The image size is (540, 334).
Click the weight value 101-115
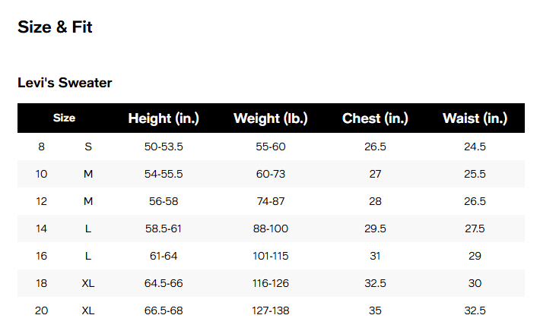tap(269, 256)
